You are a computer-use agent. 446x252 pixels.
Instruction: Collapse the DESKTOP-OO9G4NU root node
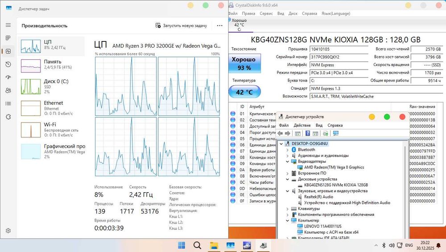point(281,144)
